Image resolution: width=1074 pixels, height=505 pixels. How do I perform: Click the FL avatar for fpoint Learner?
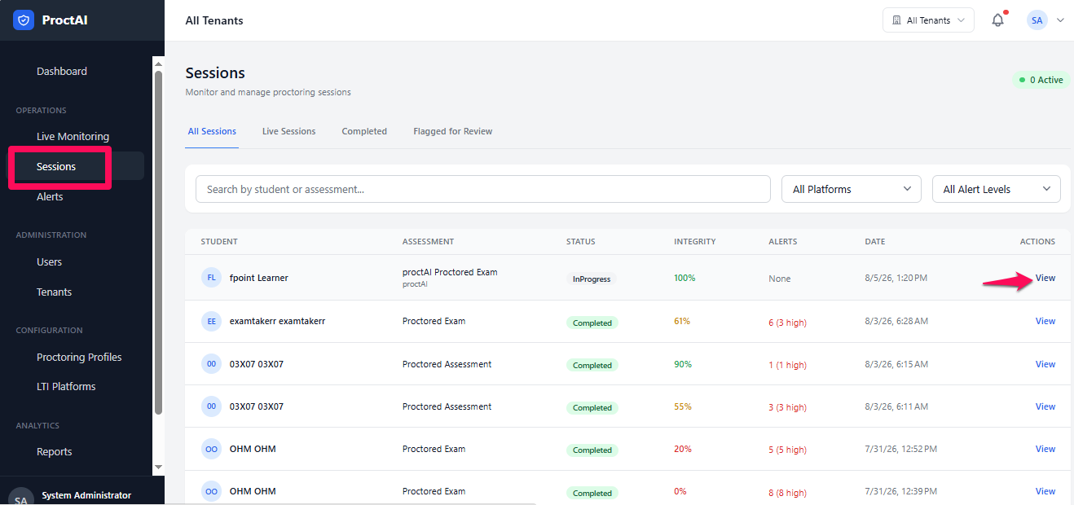(211, 278)
